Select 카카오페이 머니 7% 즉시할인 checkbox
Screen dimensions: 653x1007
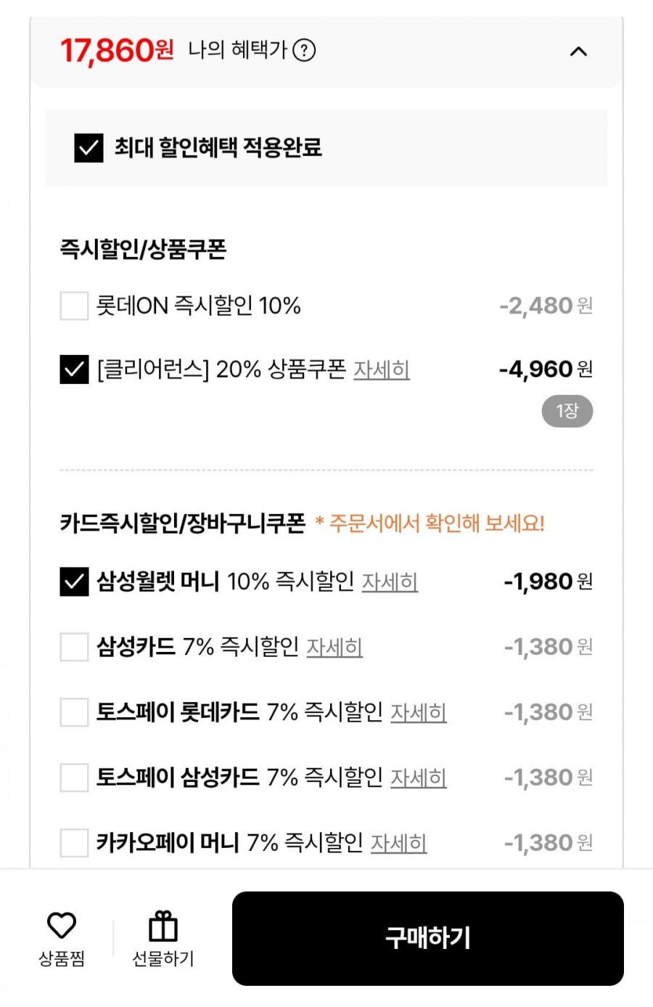click(x=74, y=843)
